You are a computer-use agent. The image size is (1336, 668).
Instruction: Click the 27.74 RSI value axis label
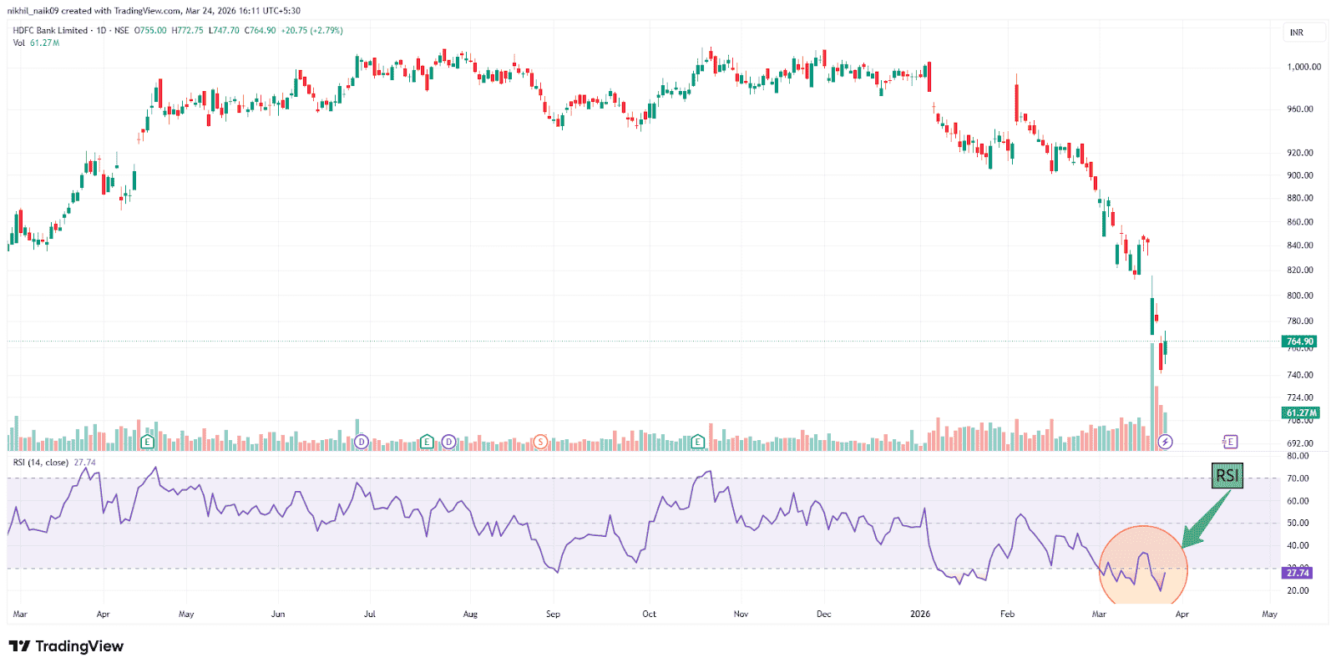pyautogui.click(x=1298, y=573)
